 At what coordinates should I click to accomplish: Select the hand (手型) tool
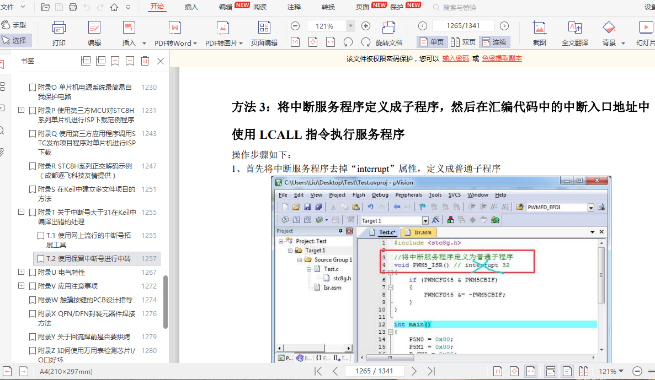13,25
